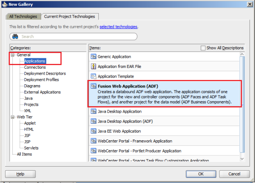This screenshot has width=255, height=183.
Task: Click the WebCenter Portal - Framework Application icon
Action: [x=94, y=141]
